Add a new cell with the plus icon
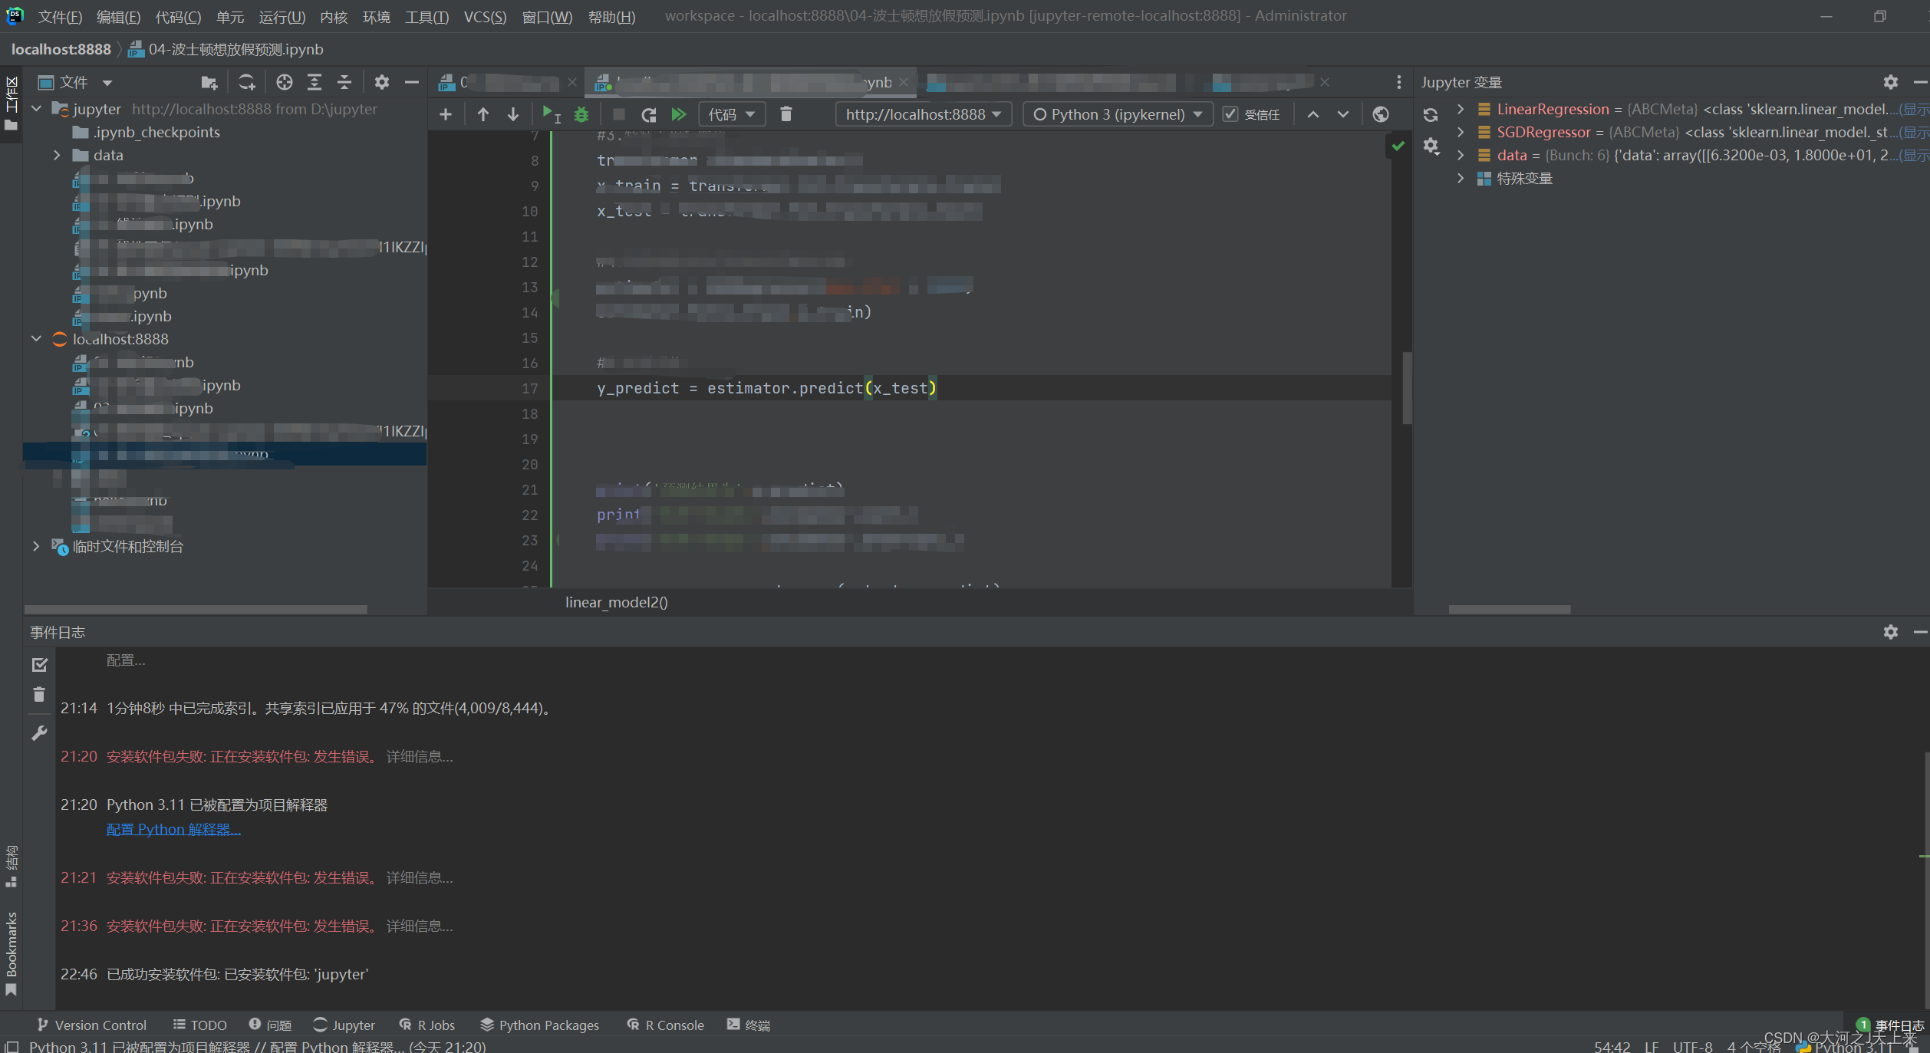The image size is (1930, 1053). tap(446, 114)
